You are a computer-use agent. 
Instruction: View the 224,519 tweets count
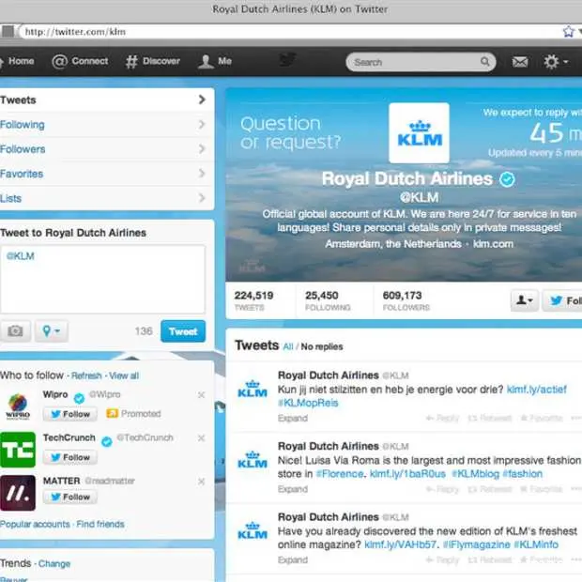pyautogui.click(x=253, y=300)
